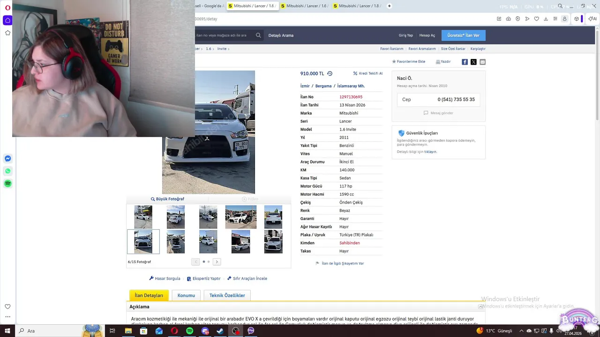Open the Opera AI assistant button
This screenshot has height=337, width=600.
click(592, 19)
